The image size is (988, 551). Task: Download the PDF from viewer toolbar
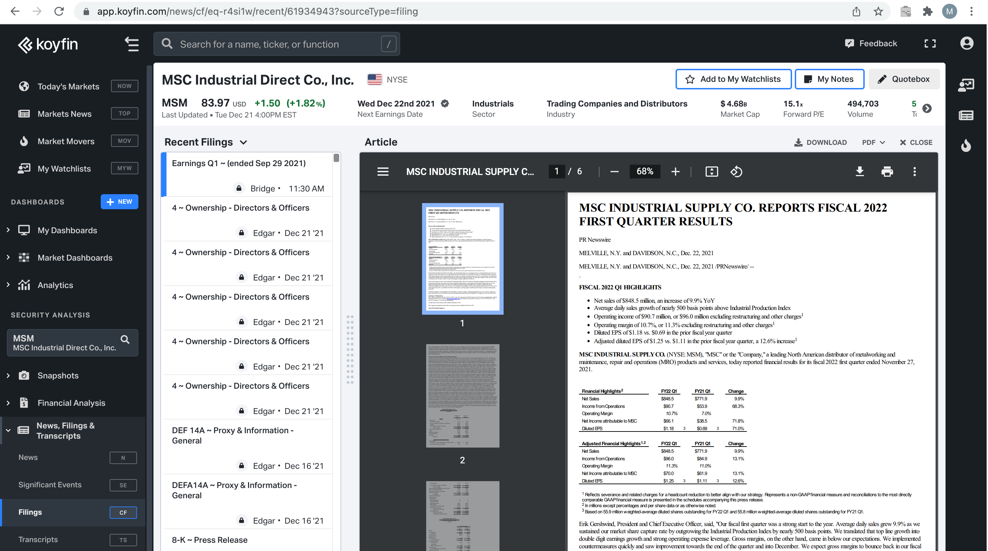tap(860, 172)
